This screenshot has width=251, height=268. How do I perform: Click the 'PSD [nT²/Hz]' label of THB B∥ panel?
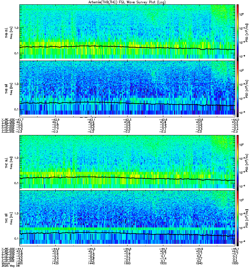[247, 89]
